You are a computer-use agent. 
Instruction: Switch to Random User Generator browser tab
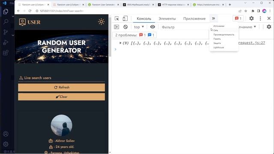click(x=104, y=5)
